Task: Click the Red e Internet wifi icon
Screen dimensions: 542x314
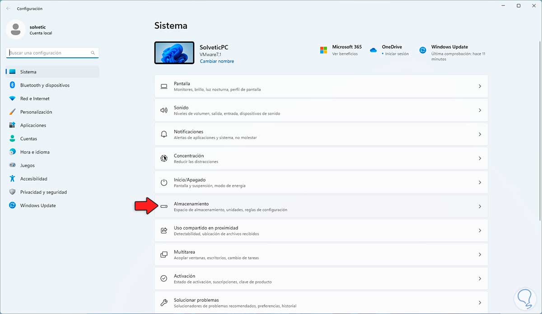Action: 12,98
